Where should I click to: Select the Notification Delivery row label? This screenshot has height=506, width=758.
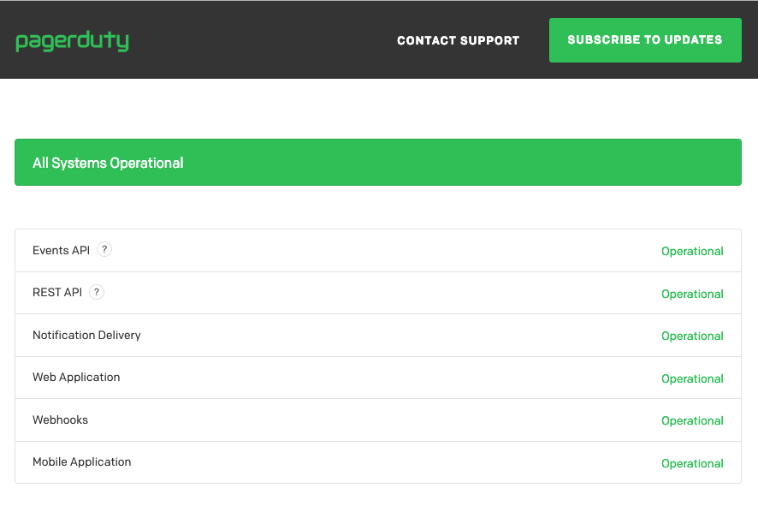tap(86, 336)
